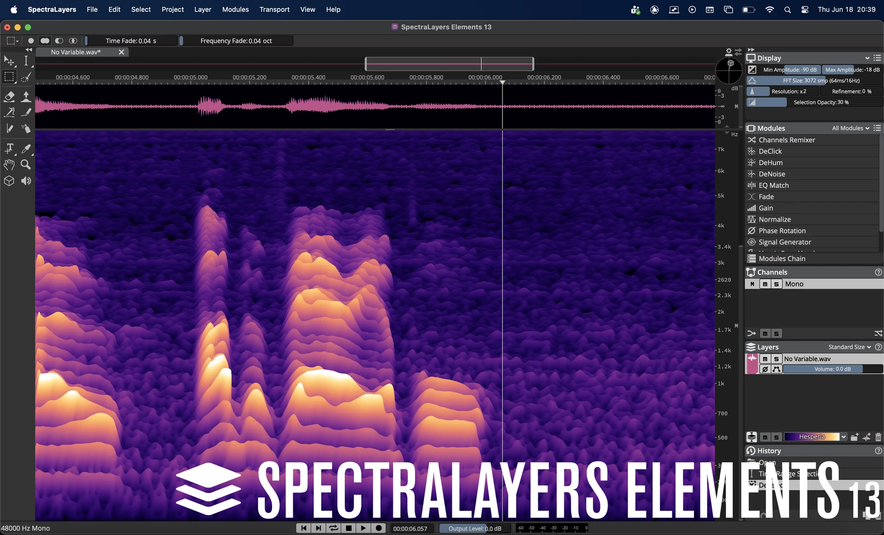Open the Modules Chain
This screenshot has height=535, width=884.
[x=813, y=258]
